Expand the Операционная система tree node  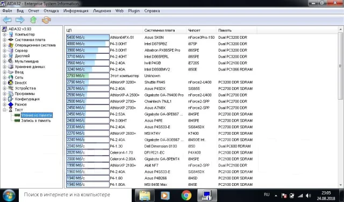(x=4, y=45)
